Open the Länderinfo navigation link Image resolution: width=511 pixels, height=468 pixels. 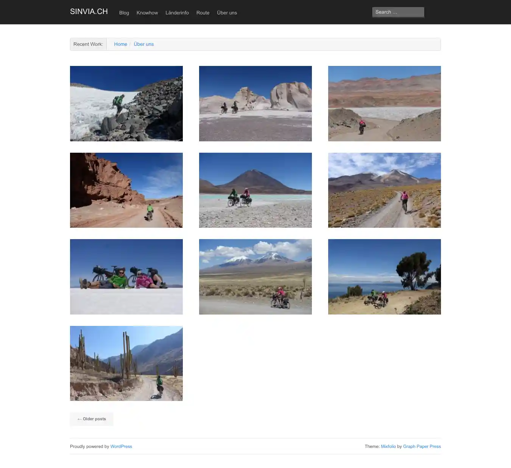pyautogui.click(x=177, y=13)
